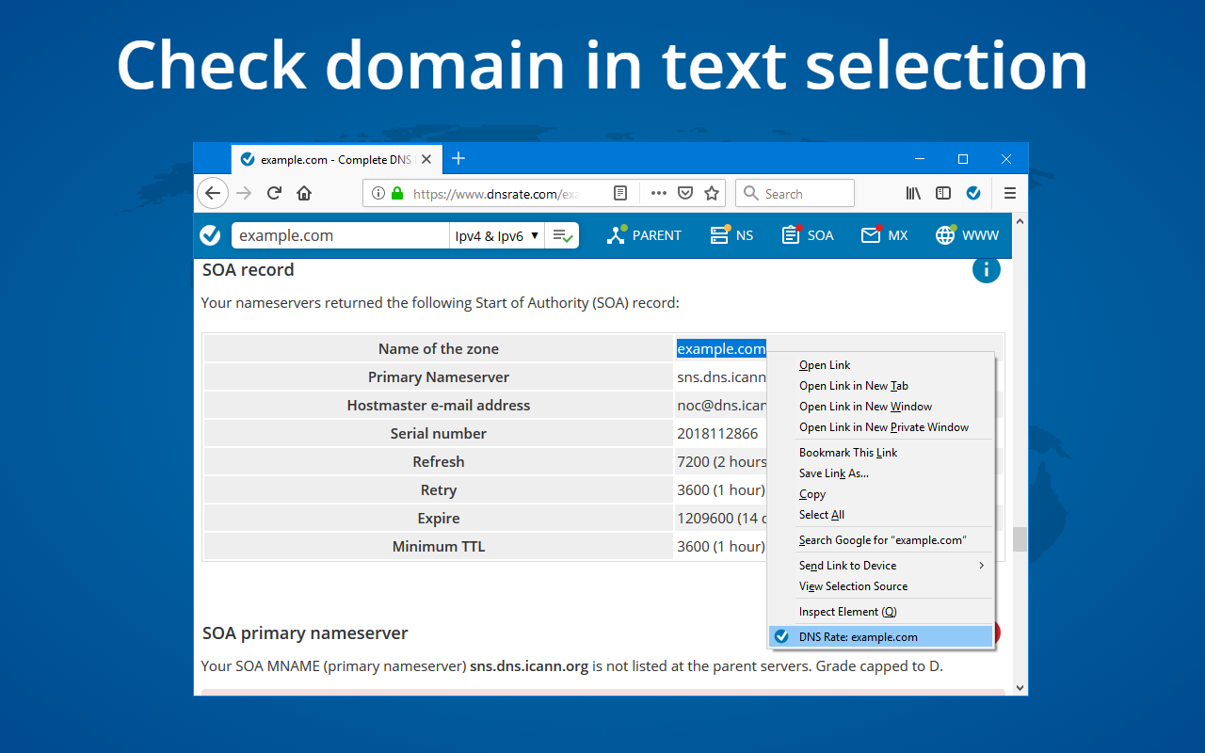1205x753 pixels.
Task: Open page actions three-dot menu
Action: [659, 193]
